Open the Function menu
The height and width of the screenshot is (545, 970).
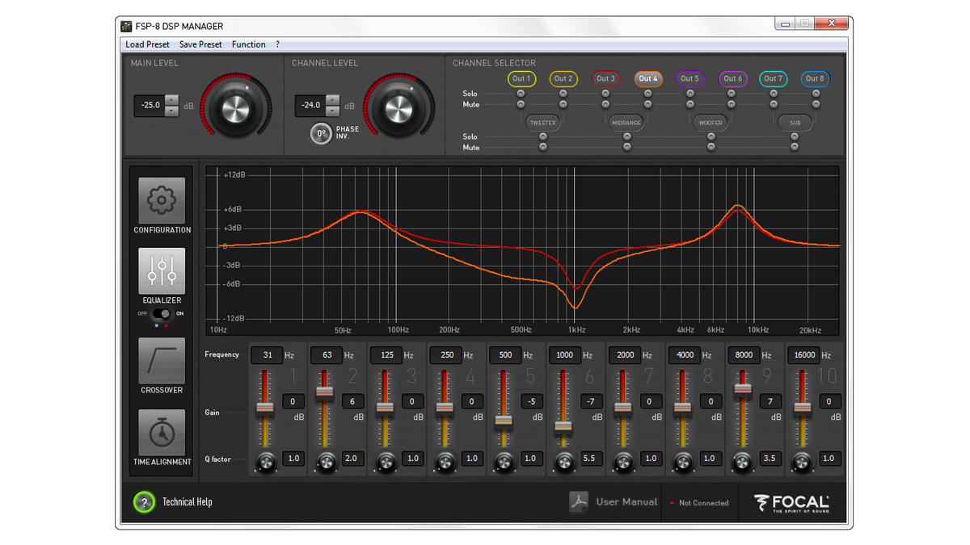click(x=248, y=44)
